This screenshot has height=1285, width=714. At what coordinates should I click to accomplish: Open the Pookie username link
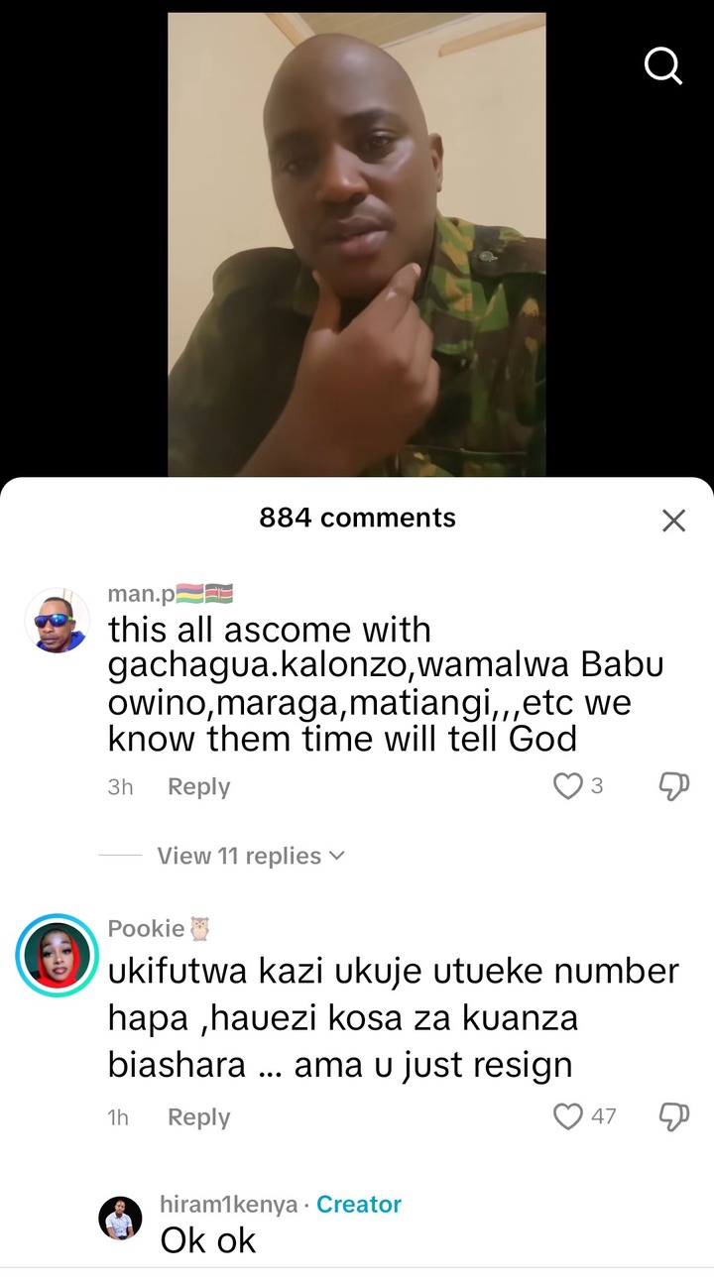click(146, 928)
